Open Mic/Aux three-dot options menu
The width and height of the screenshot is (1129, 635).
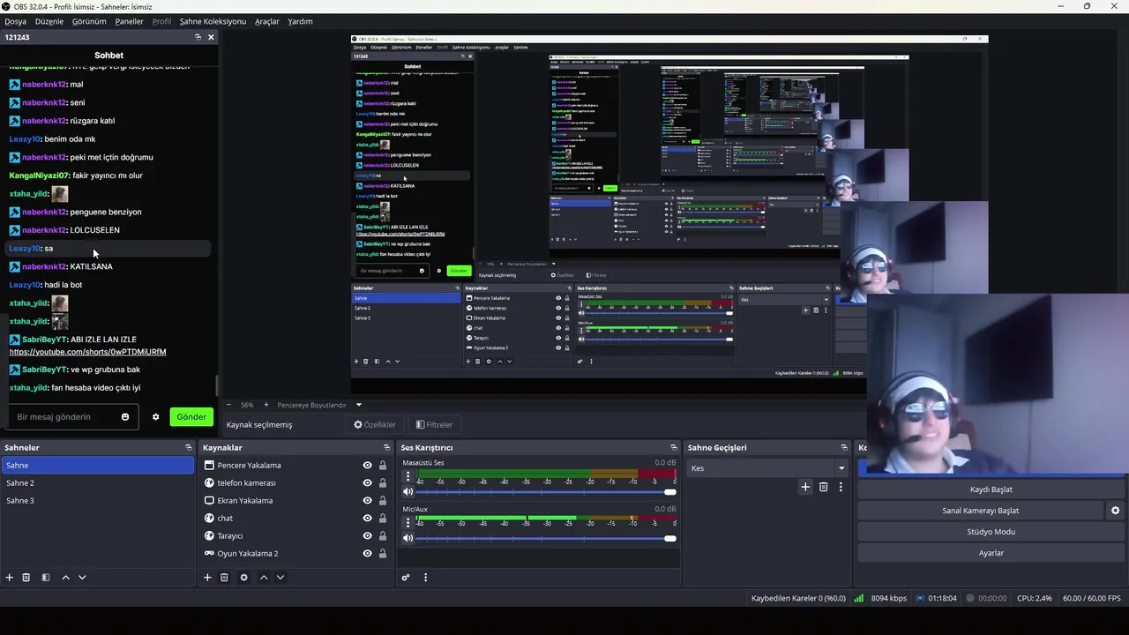click(407, 522)
